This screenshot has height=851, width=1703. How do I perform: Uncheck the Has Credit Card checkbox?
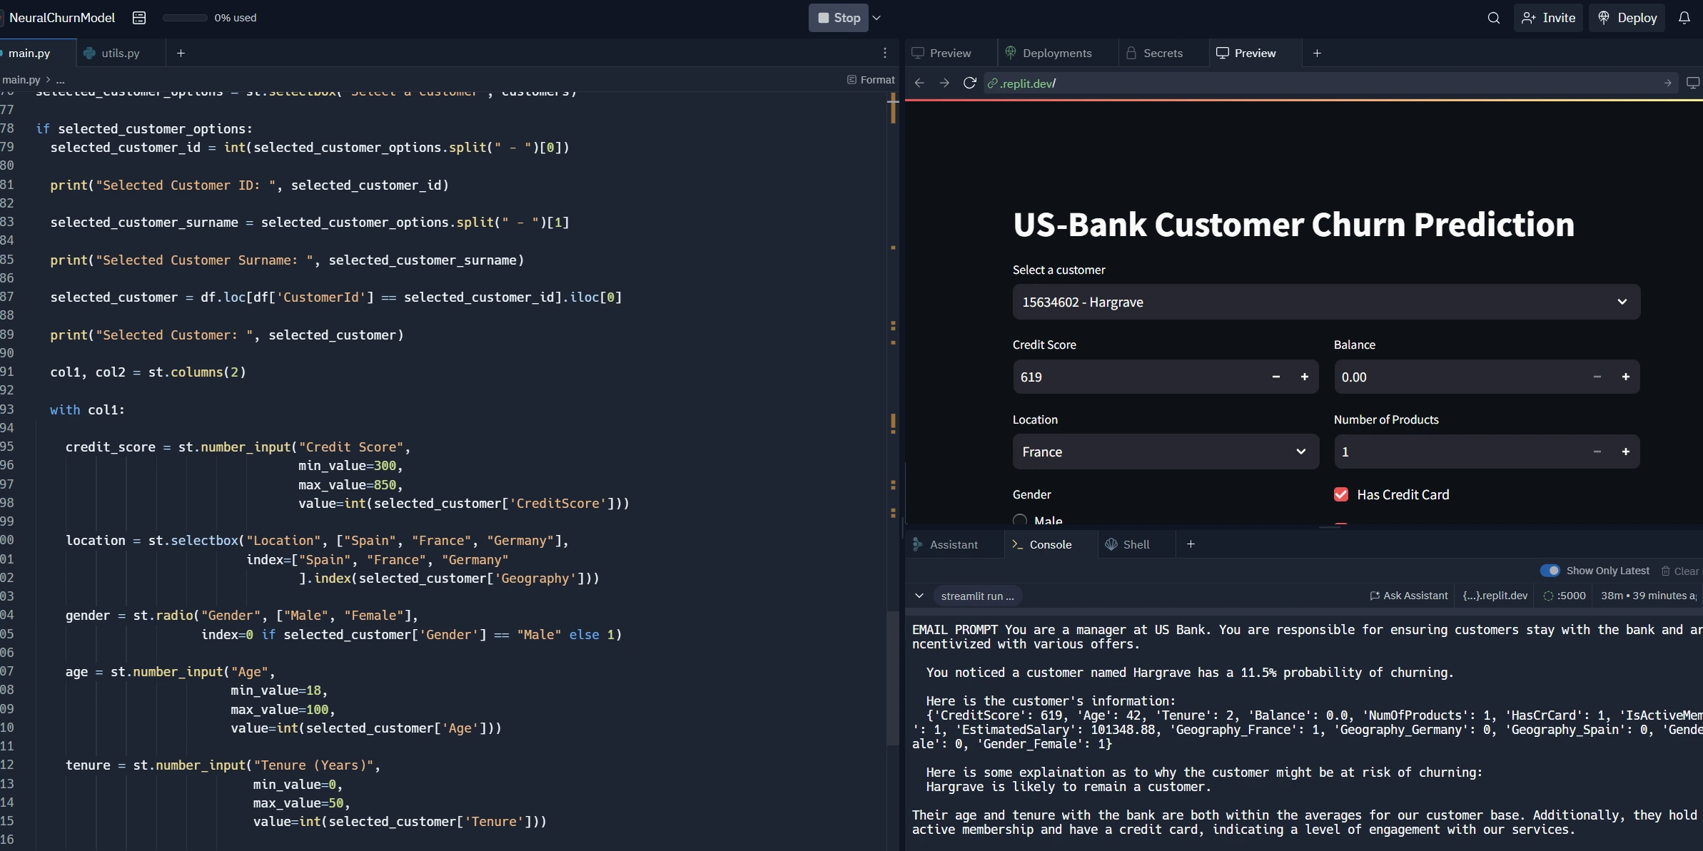[1341, 494]
